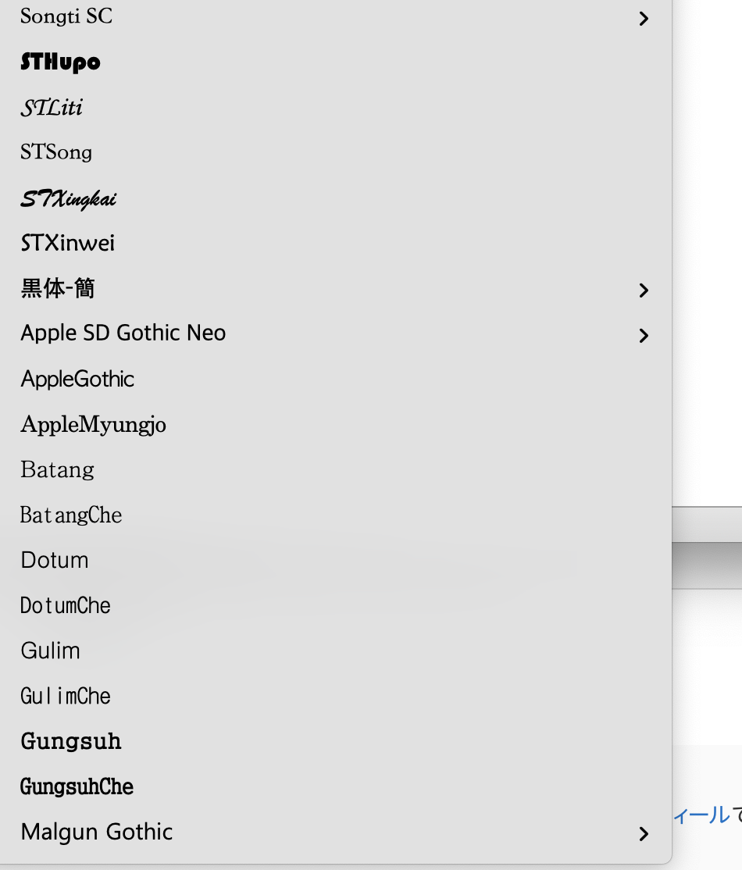
Task: Choose AppleGothic font
Action: click(x=77, y=380)
